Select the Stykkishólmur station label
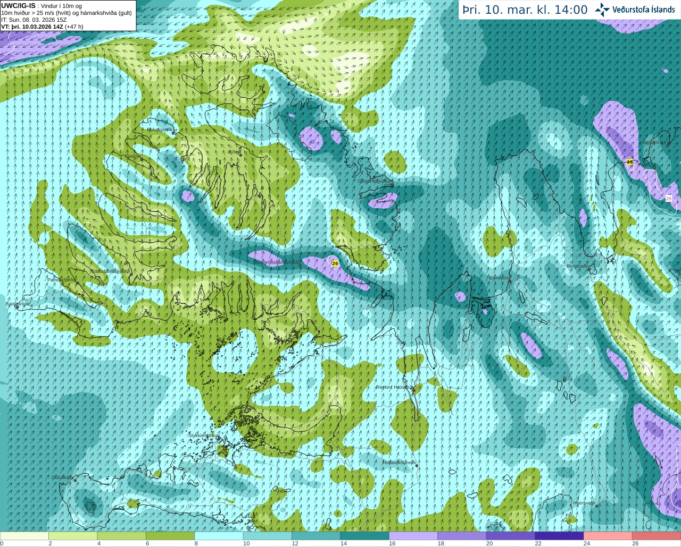The image size is (681, 547). click(203, 435)
